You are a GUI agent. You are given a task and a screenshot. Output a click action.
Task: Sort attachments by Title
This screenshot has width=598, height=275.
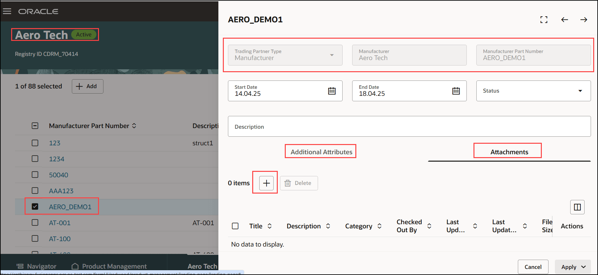269,226
